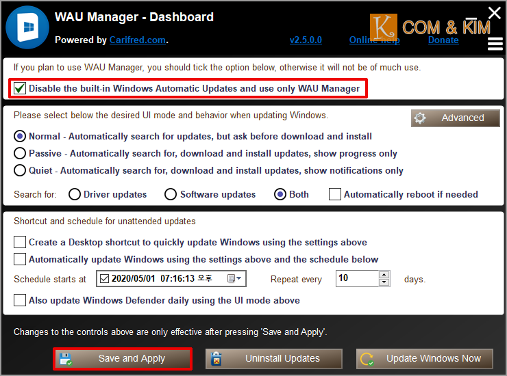Enable Also update Windows Defender daily
507x376 pixels.
point(20,300)
